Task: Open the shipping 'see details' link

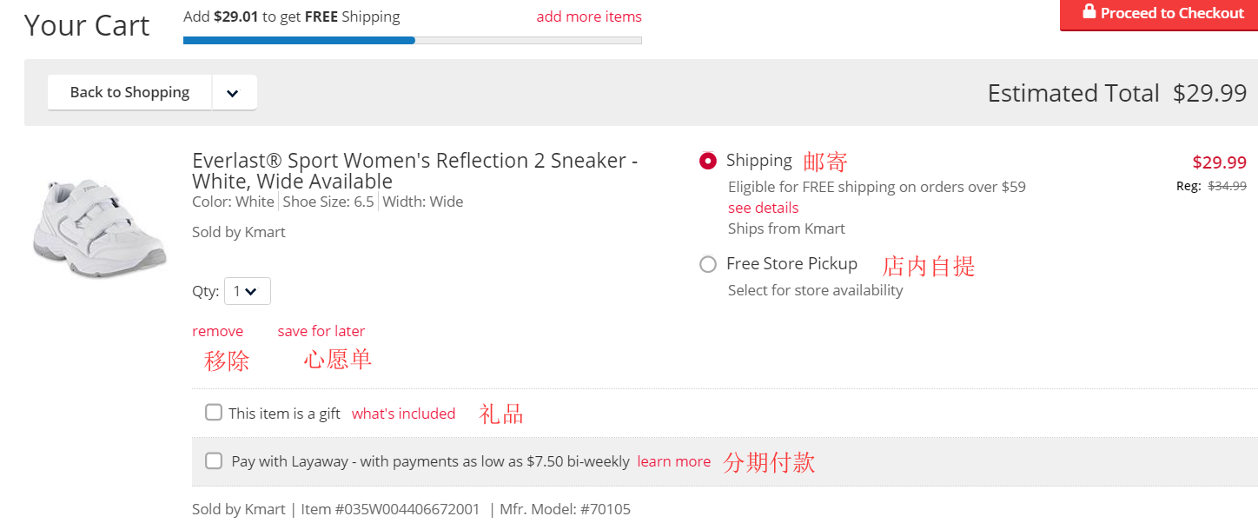Action: pos(763,208)
